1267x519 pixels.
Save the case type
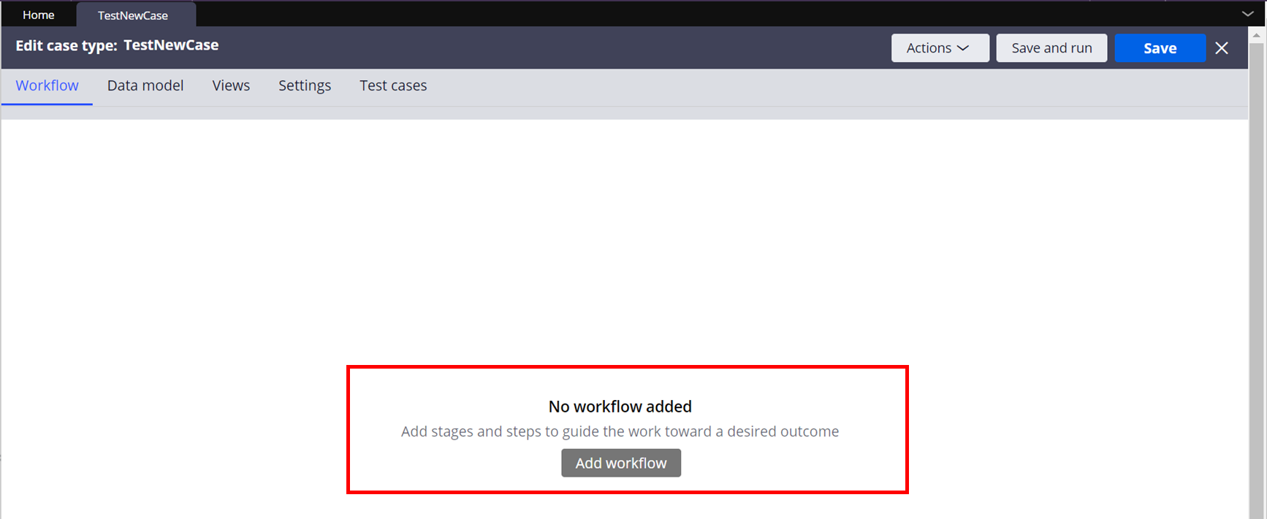point(1160,48)
